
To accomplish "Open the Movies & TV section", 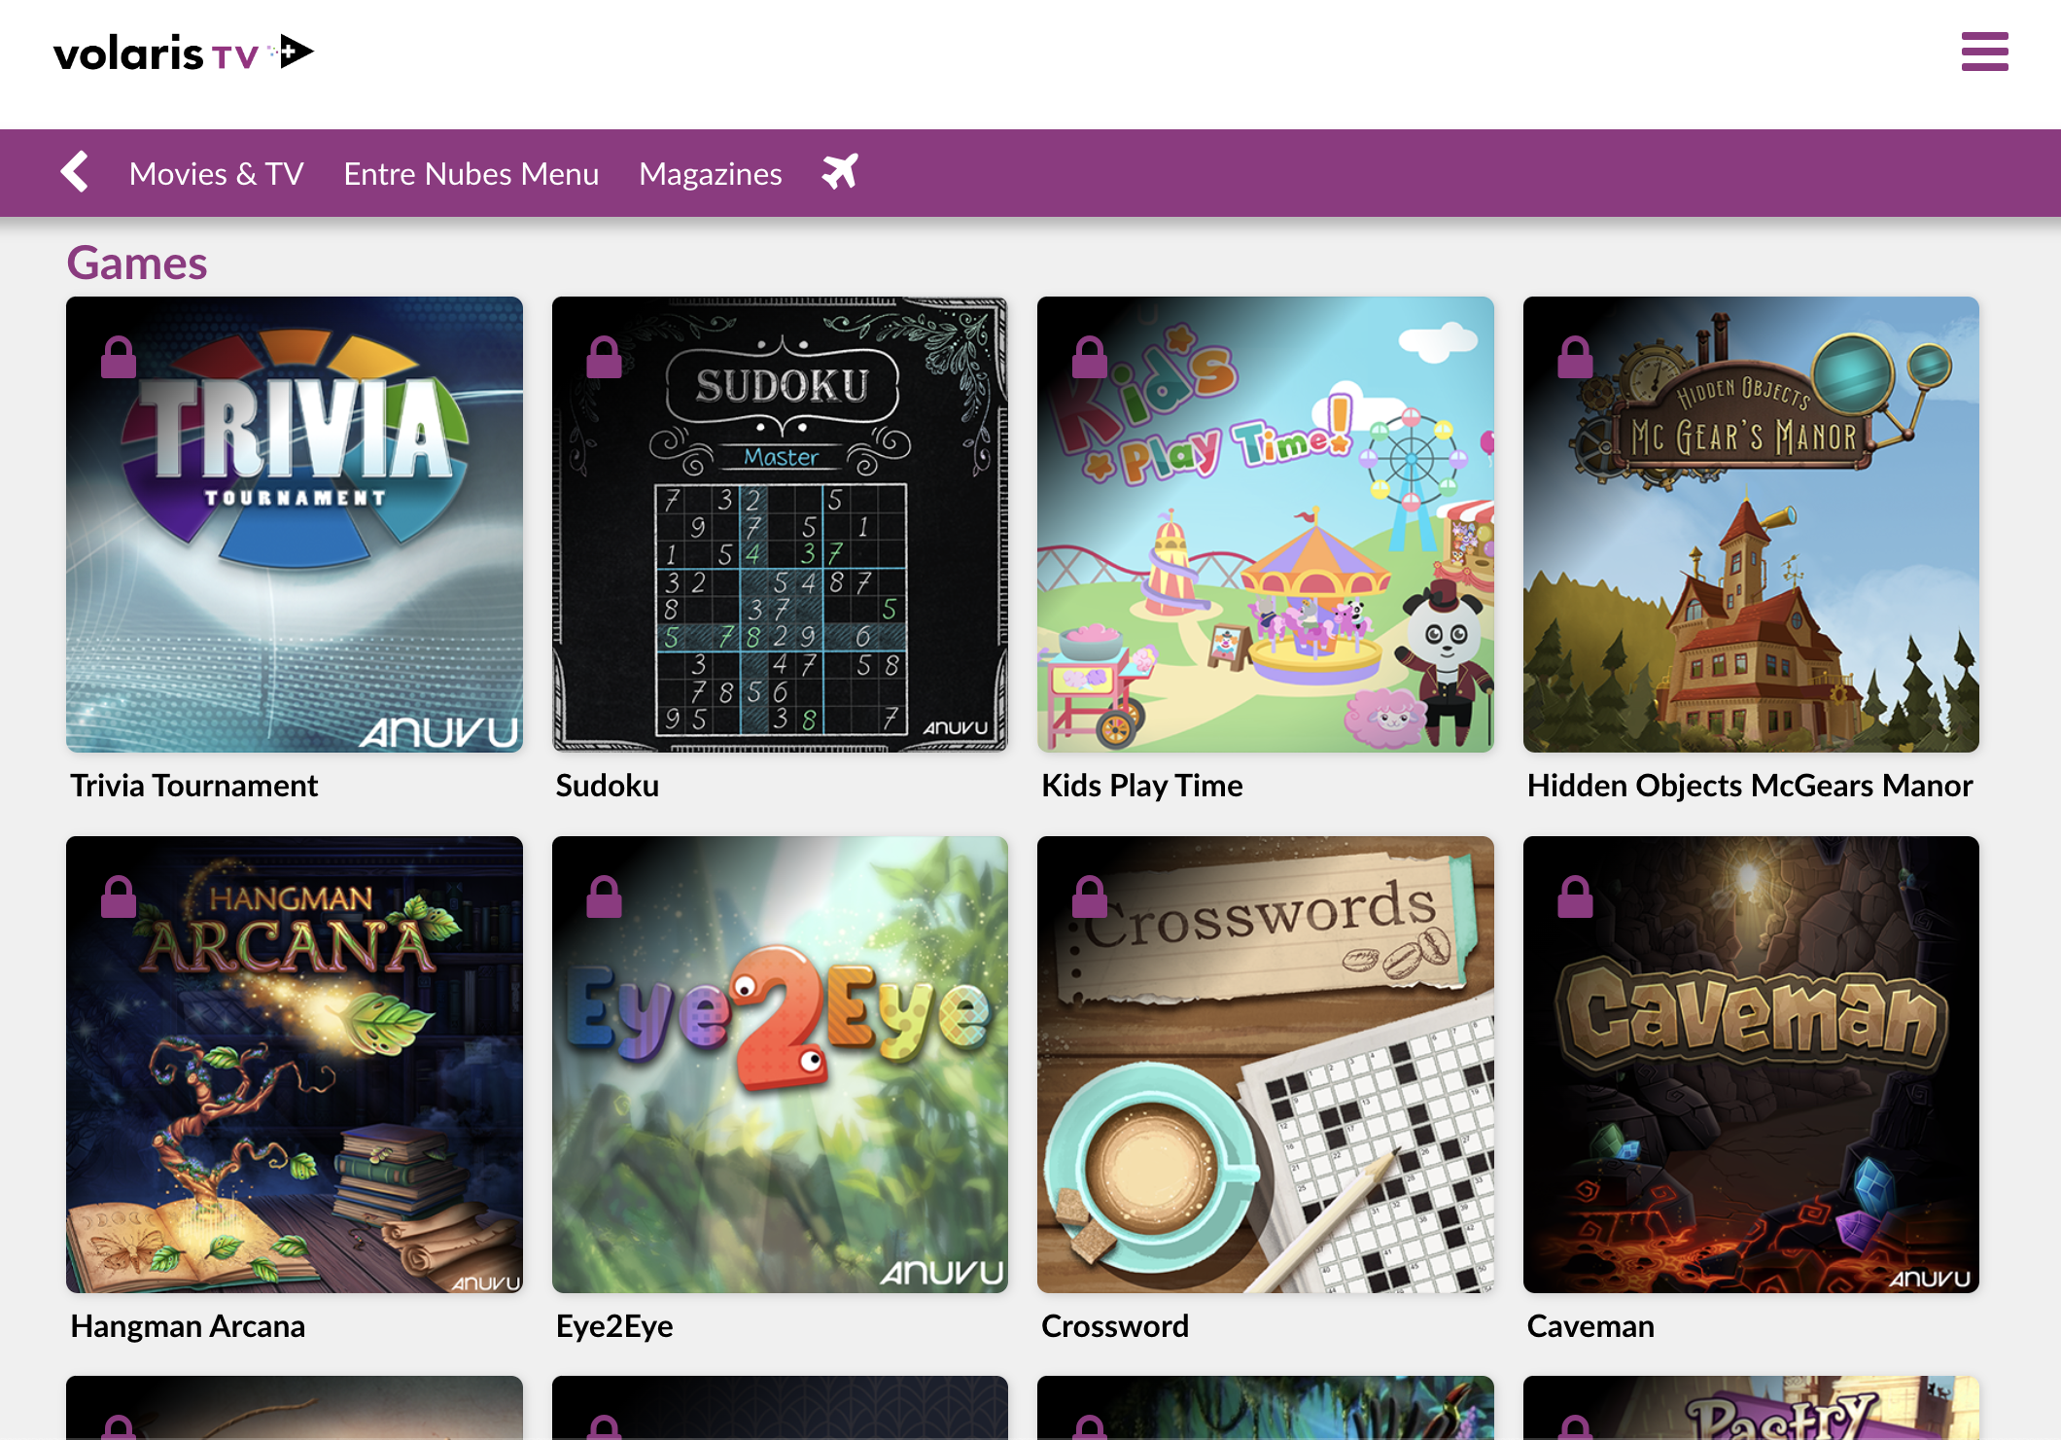I will point(217,174).
